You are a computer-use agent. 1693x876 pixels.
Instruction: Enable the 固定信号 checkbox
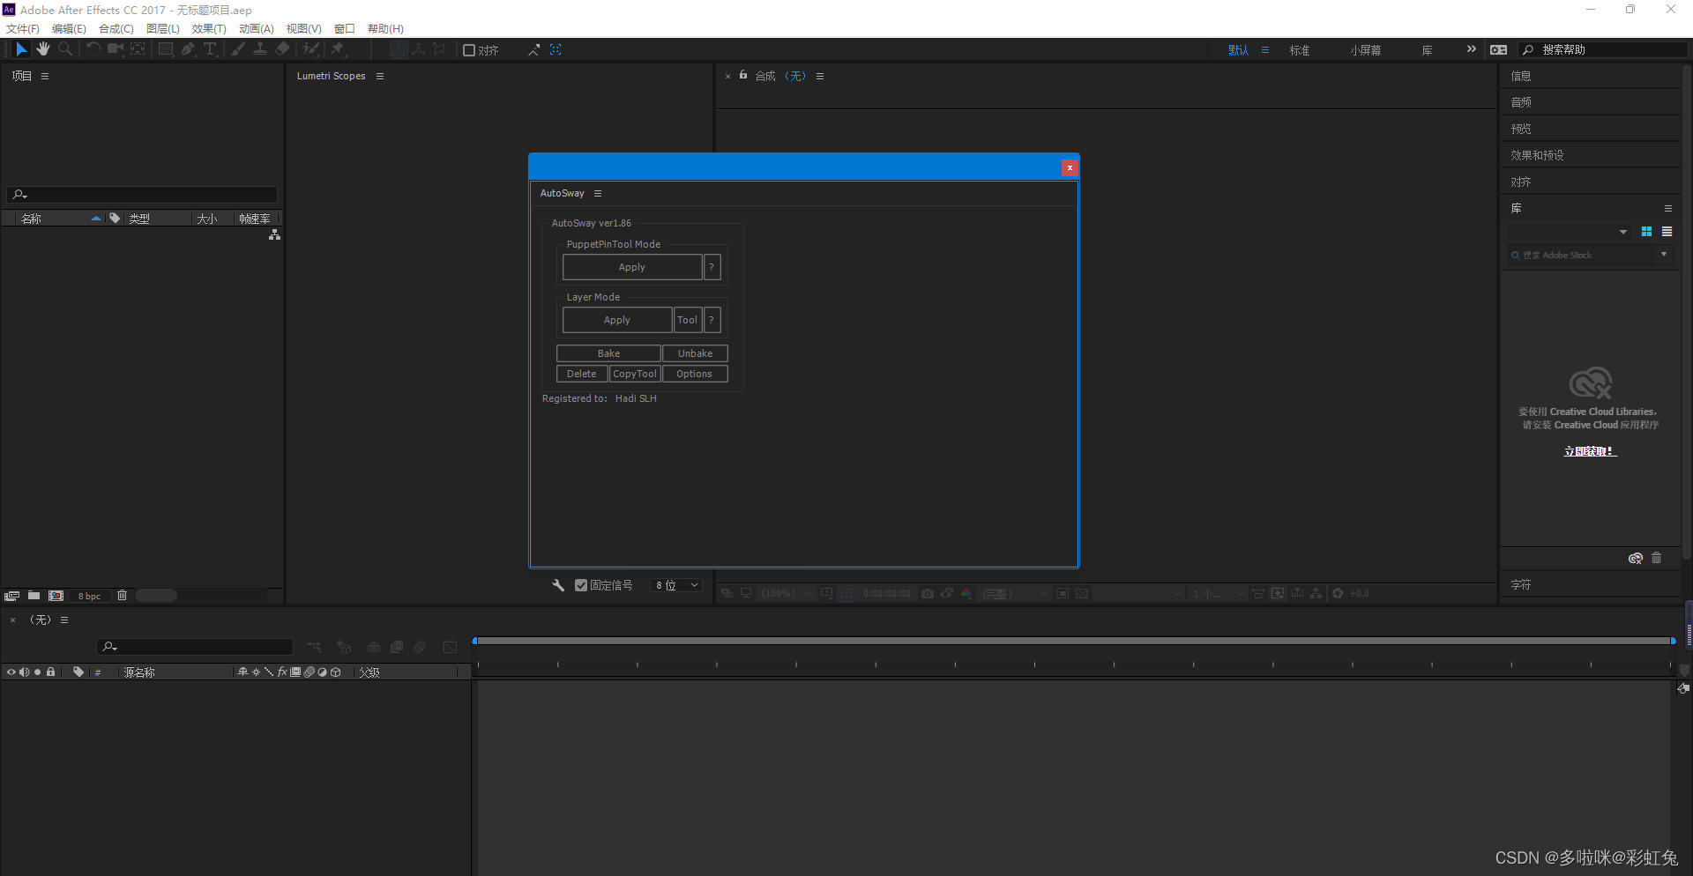(x=581, y=584)
